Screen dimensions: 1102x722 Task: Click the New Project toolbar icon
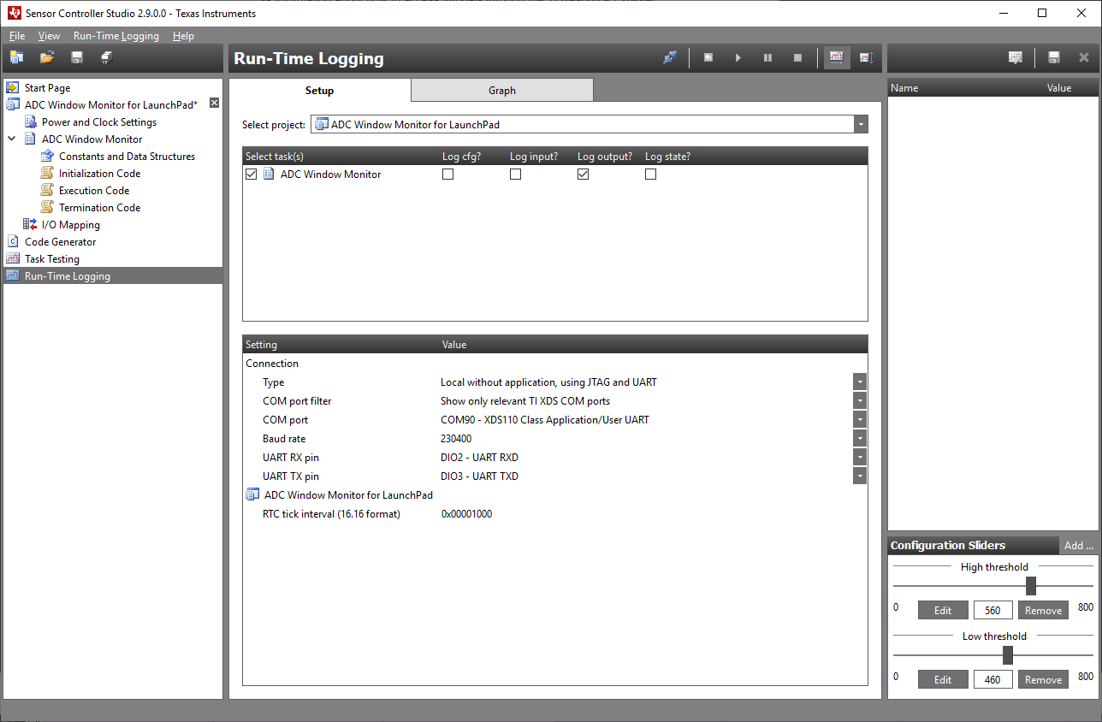[x=16, y=57]
